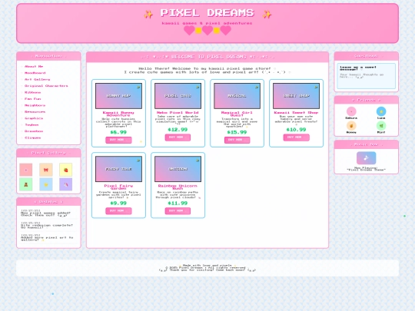Screen dimensions: 415x311
Task: Open the Sweet Shop game thumbnail
Action: pyautogui.click(x=297, y=96)
